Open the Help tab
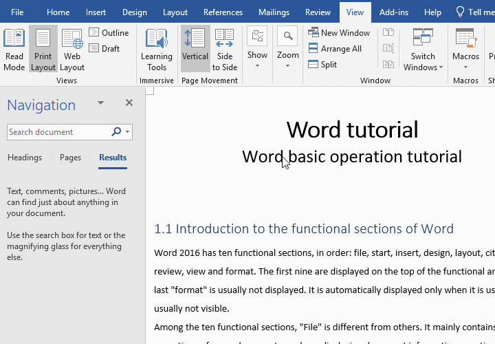Screen dimensions: 495x344 432,12
